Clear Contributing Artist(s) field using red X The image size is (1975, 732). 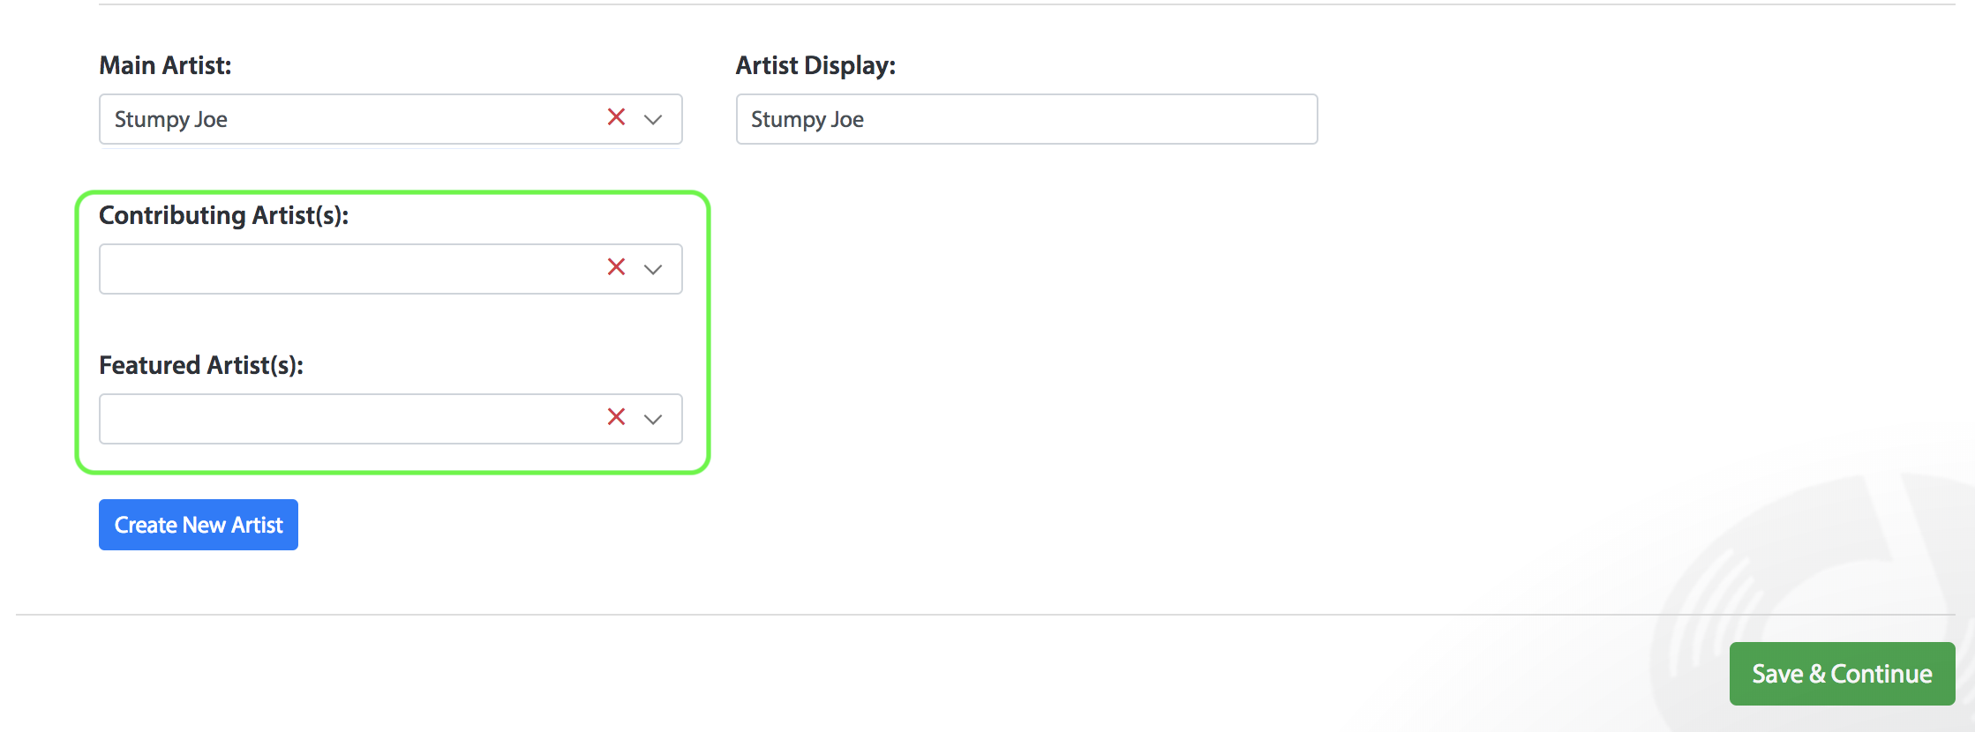(616, 267)
